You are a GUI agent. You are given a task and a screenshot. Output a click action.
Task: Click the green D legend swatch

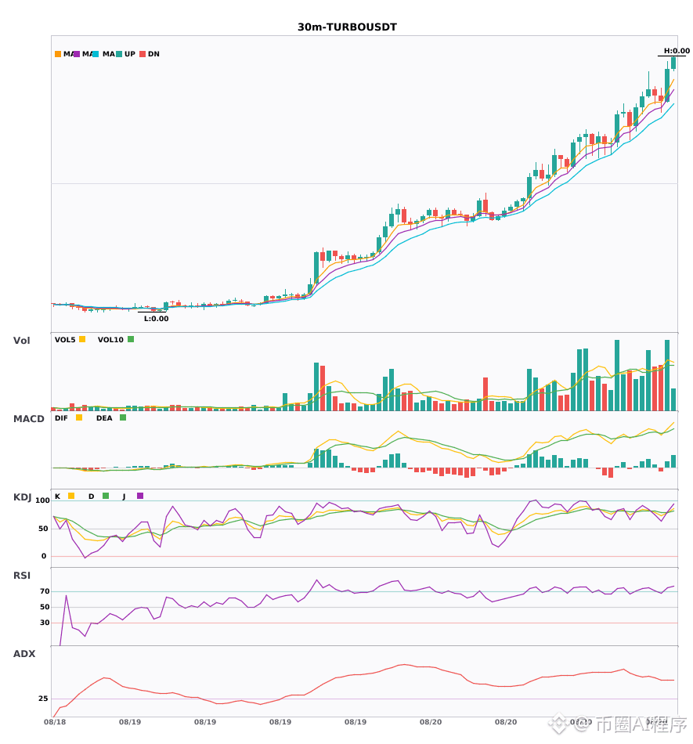106,496
